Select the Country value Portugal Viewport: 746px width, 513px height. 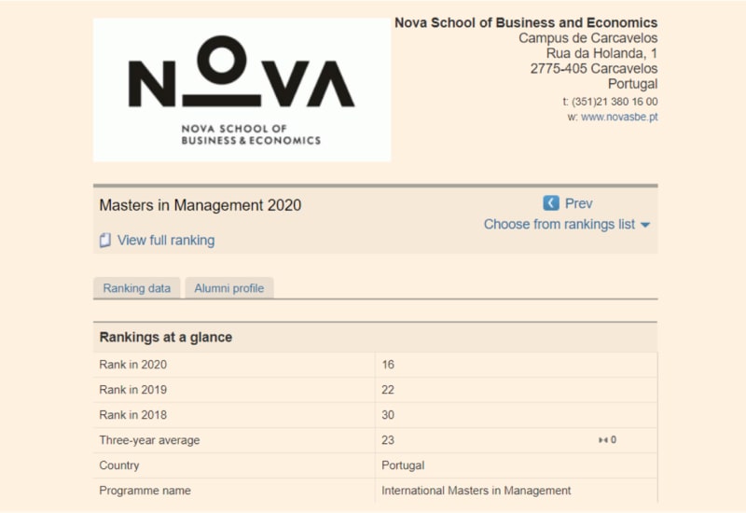click(403, 465)
